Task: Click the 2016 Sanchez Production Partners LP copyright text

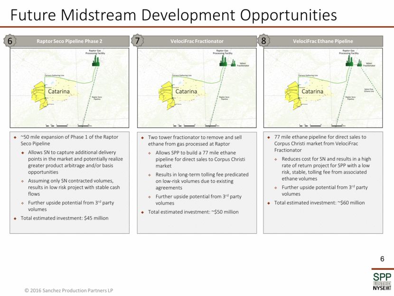Action: [x=69, y=290]
